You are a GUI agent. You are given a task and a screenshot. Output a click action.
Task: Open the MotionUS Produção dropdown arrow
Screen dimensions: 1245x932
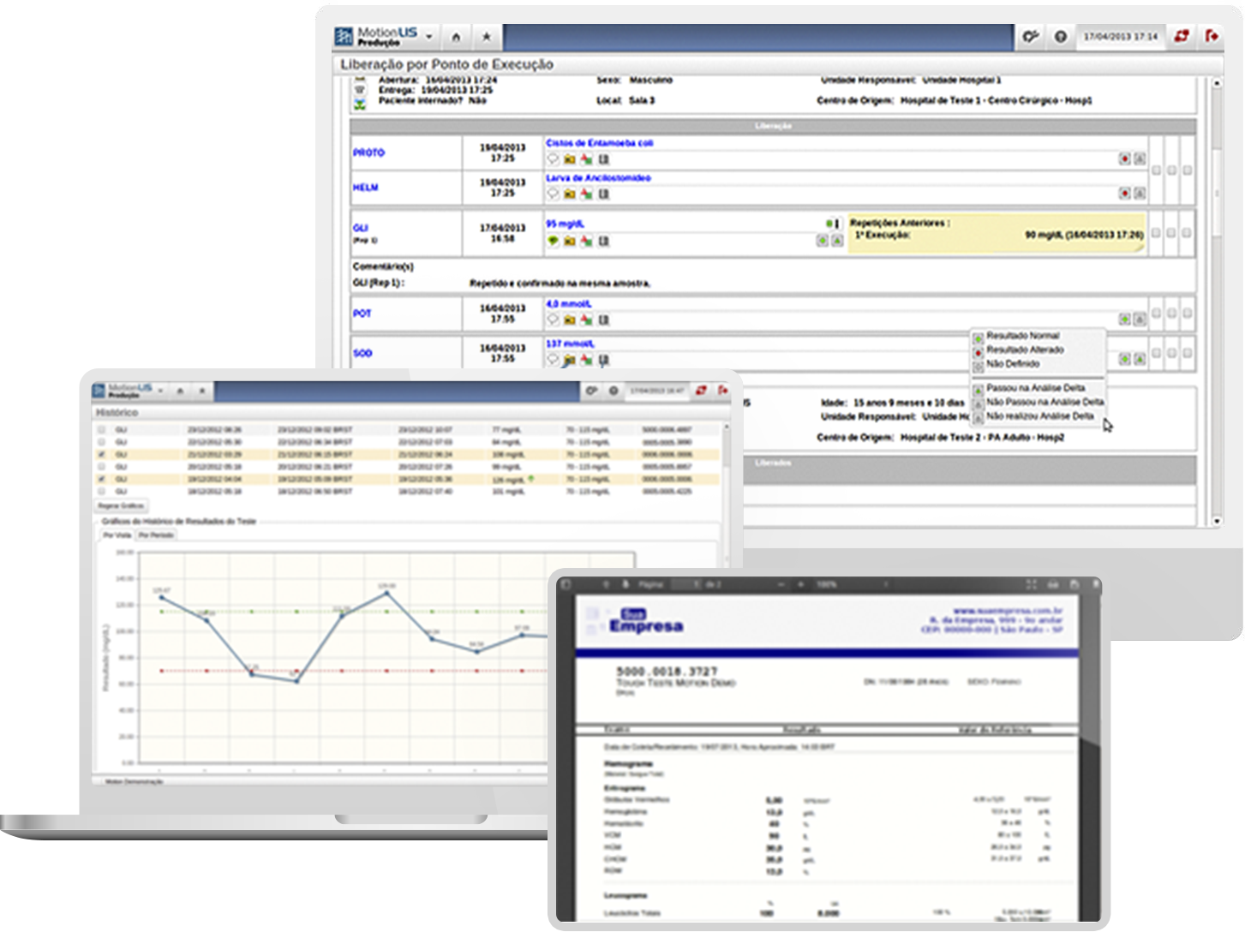(428, 38)
